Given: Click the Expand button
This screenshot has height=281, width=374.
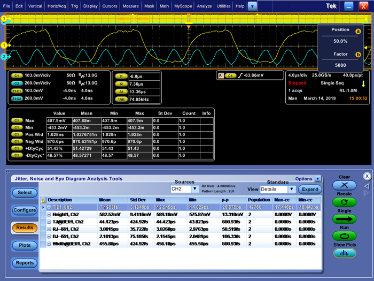Looking at the screenshot, I should pos(309,189).
